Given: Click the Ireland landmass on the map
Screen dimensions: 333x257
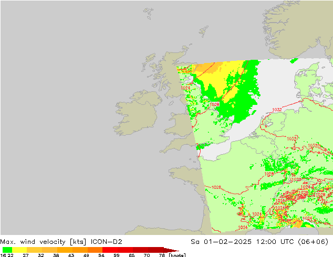Looking at the screenshot, I should 136,113.
